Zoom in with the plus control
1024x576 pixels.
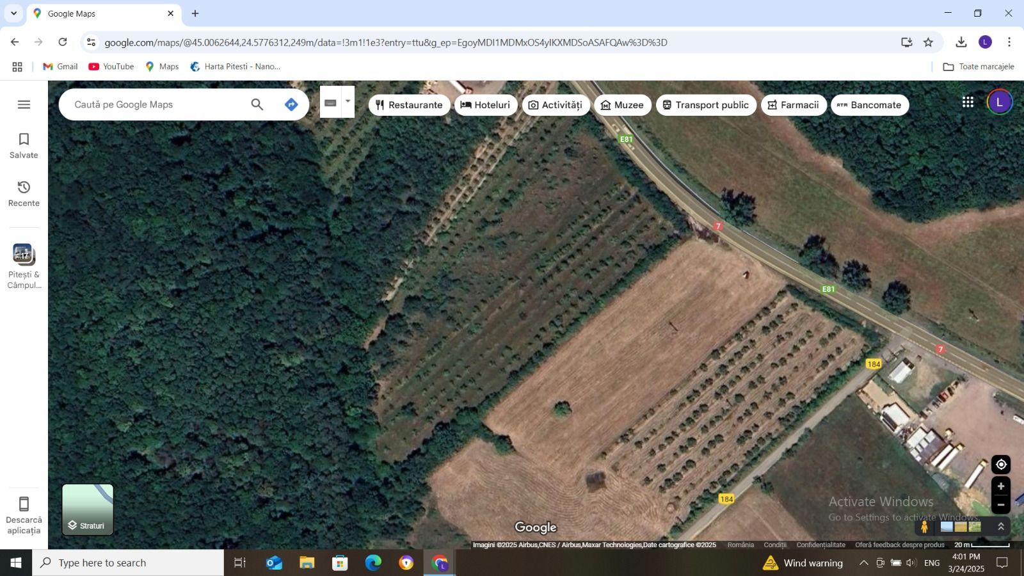(1002, 486)
